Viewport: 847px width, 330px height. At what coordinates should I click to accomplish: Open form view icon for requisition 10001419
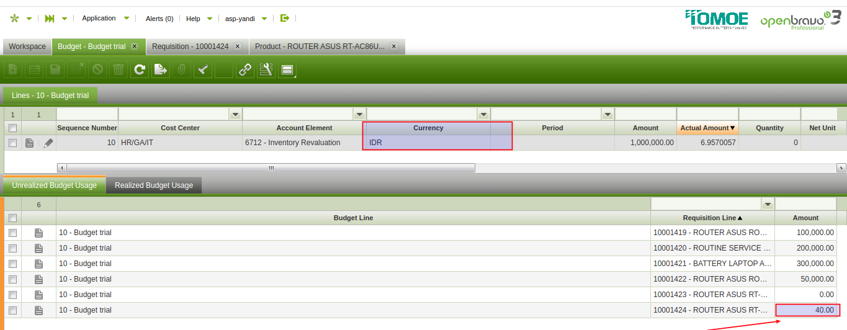point(38,233)
